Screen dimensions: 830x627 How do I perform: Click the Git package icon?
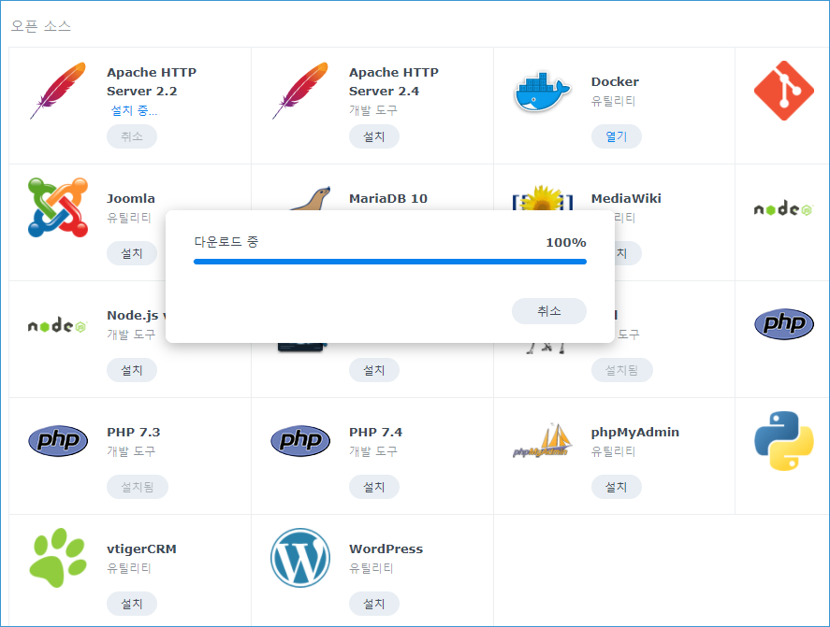point(784,91)
